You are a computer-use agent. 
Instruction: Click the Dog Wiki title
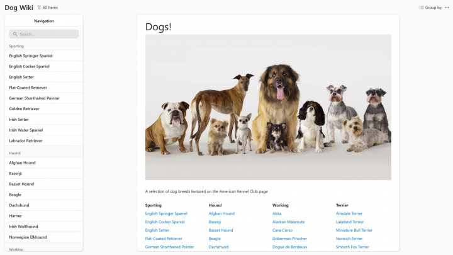pyautogui.click(x=19, y=8)
